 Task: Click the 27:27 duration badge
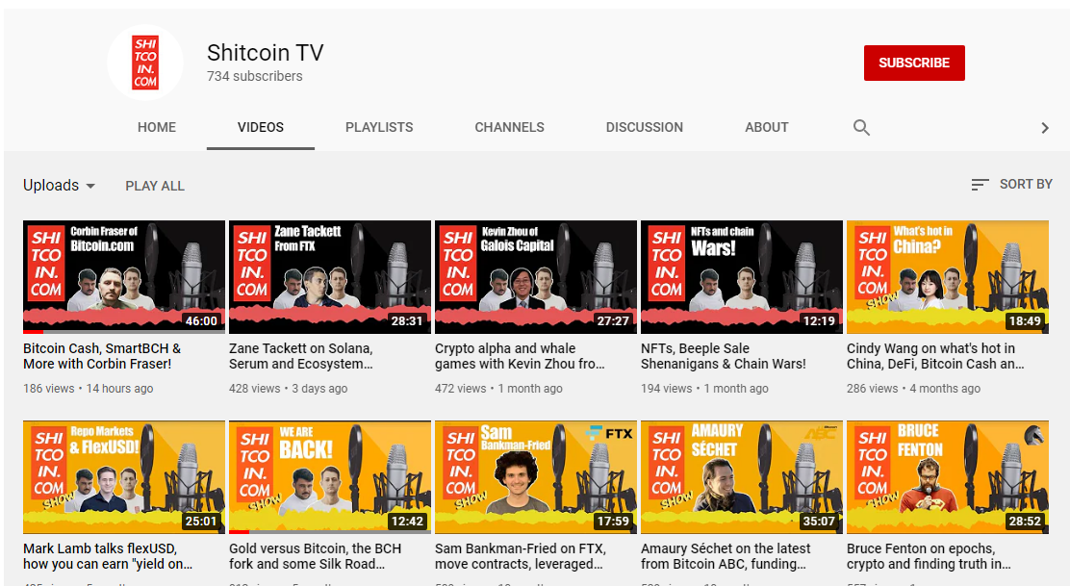click(613, 320)
